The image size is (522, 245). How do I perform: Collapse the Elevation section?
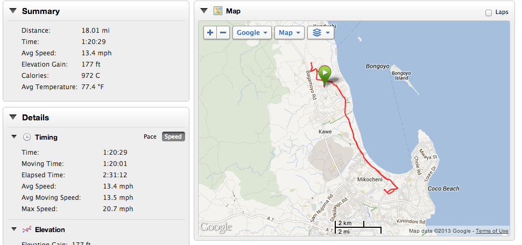tap(14, 230)
